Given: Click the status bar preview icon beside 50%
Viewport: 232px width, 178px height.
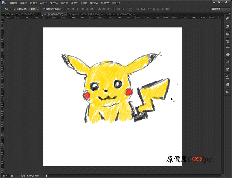Looking at the screenshot, I should [12, 176].
